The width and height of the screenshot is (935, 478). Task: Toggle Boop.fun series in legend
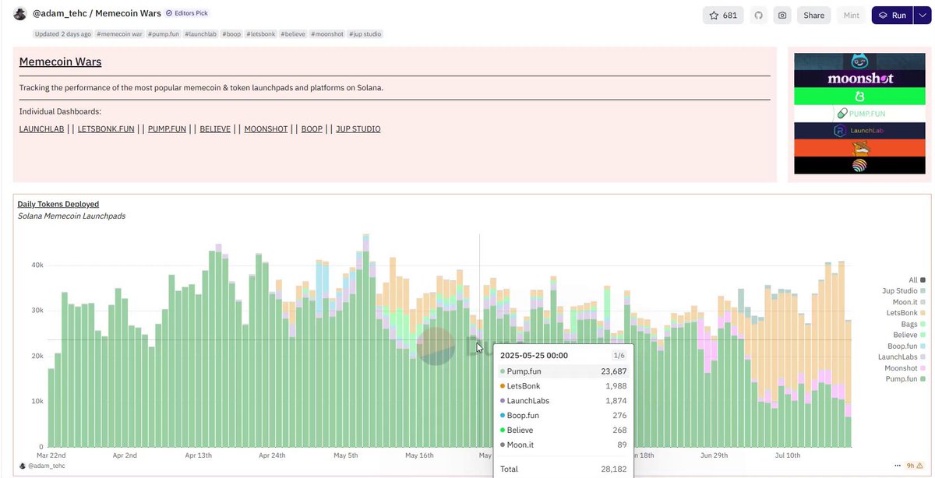907,346
